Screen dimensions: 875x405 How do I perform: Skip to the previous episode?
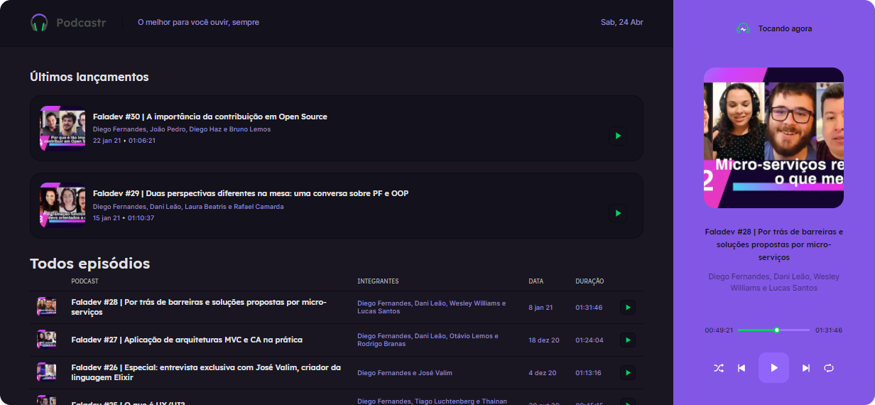click(741, 368)
